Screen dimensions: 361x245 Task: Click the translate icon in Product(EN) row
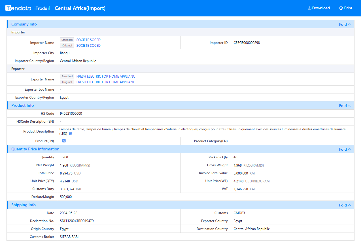64,141
